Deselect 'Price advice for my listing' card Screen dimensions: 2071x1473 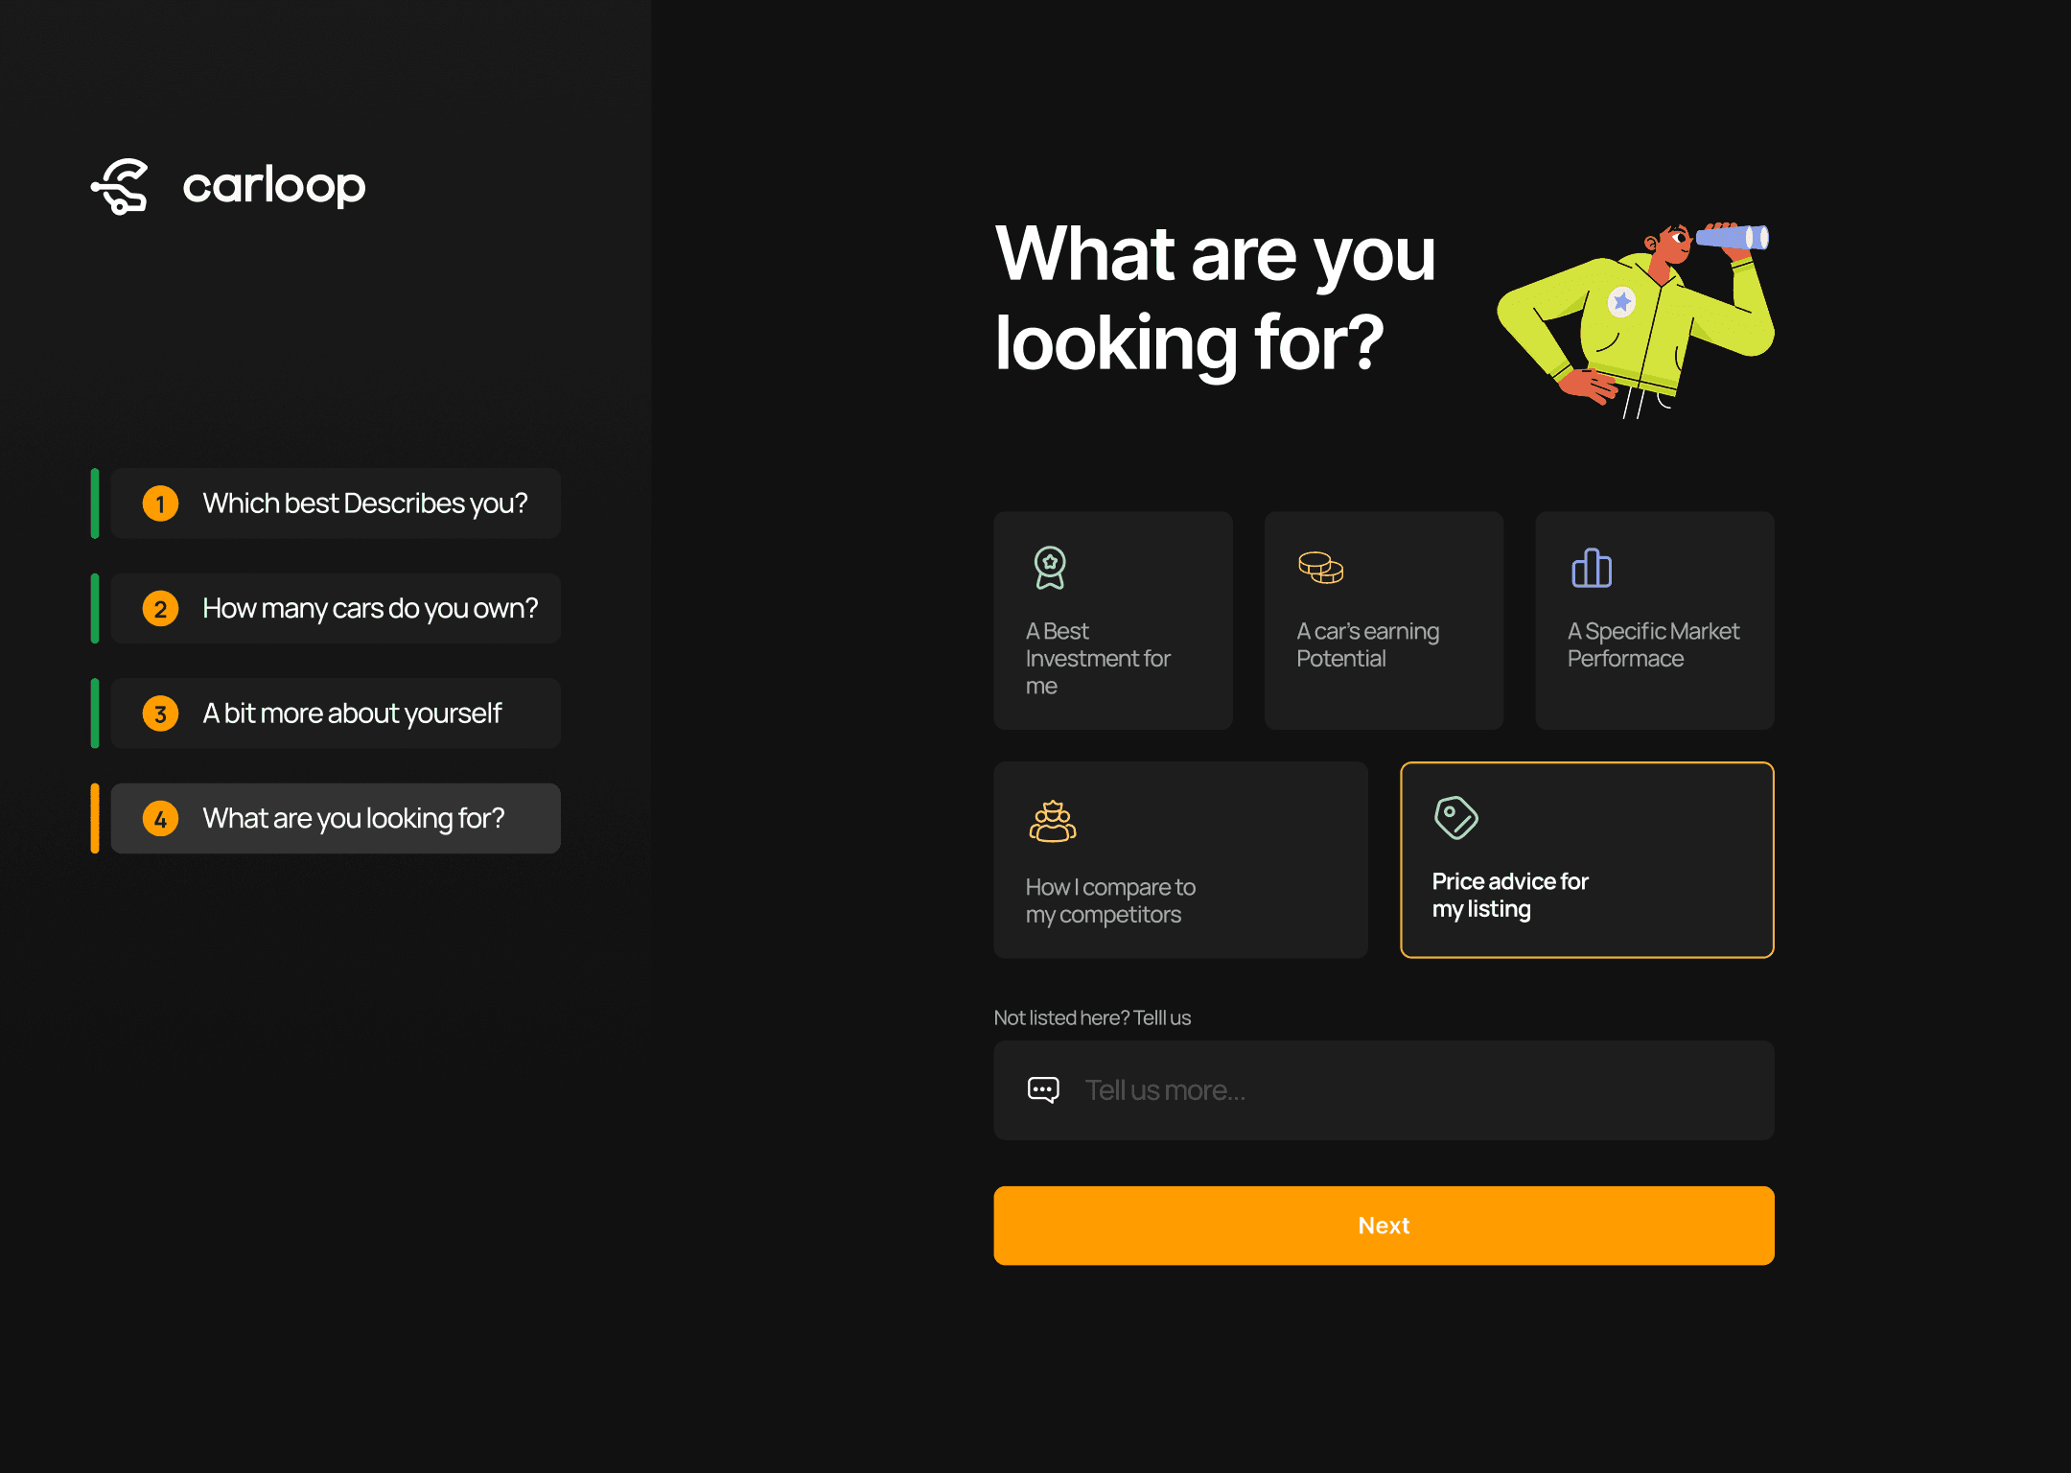[1586, 860]
